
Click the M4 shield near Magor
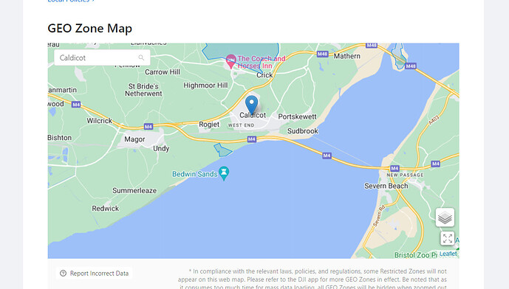[x=148, y=127]
